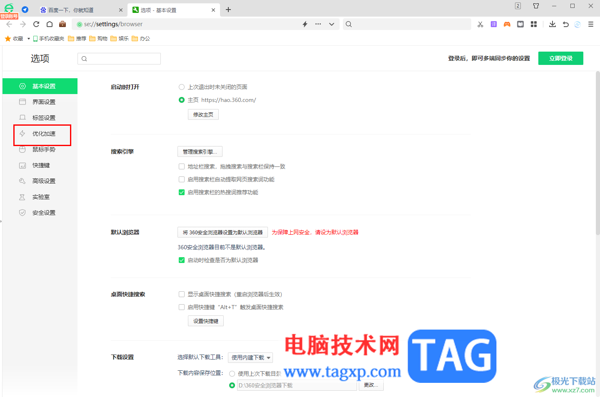The width and height of the screenshot is (600, 397).
Task: Click the 立即登录 button
Action: pyautogui.click(x=561, y=58)
